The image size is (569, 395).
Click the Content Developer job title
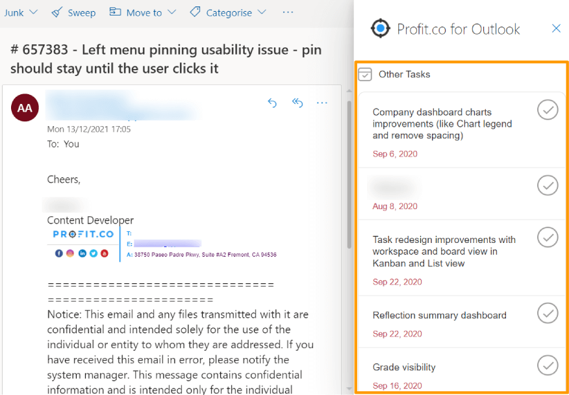tap(90, 220)
